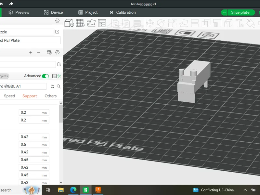Add a filament with plus icon

point(31,52)
